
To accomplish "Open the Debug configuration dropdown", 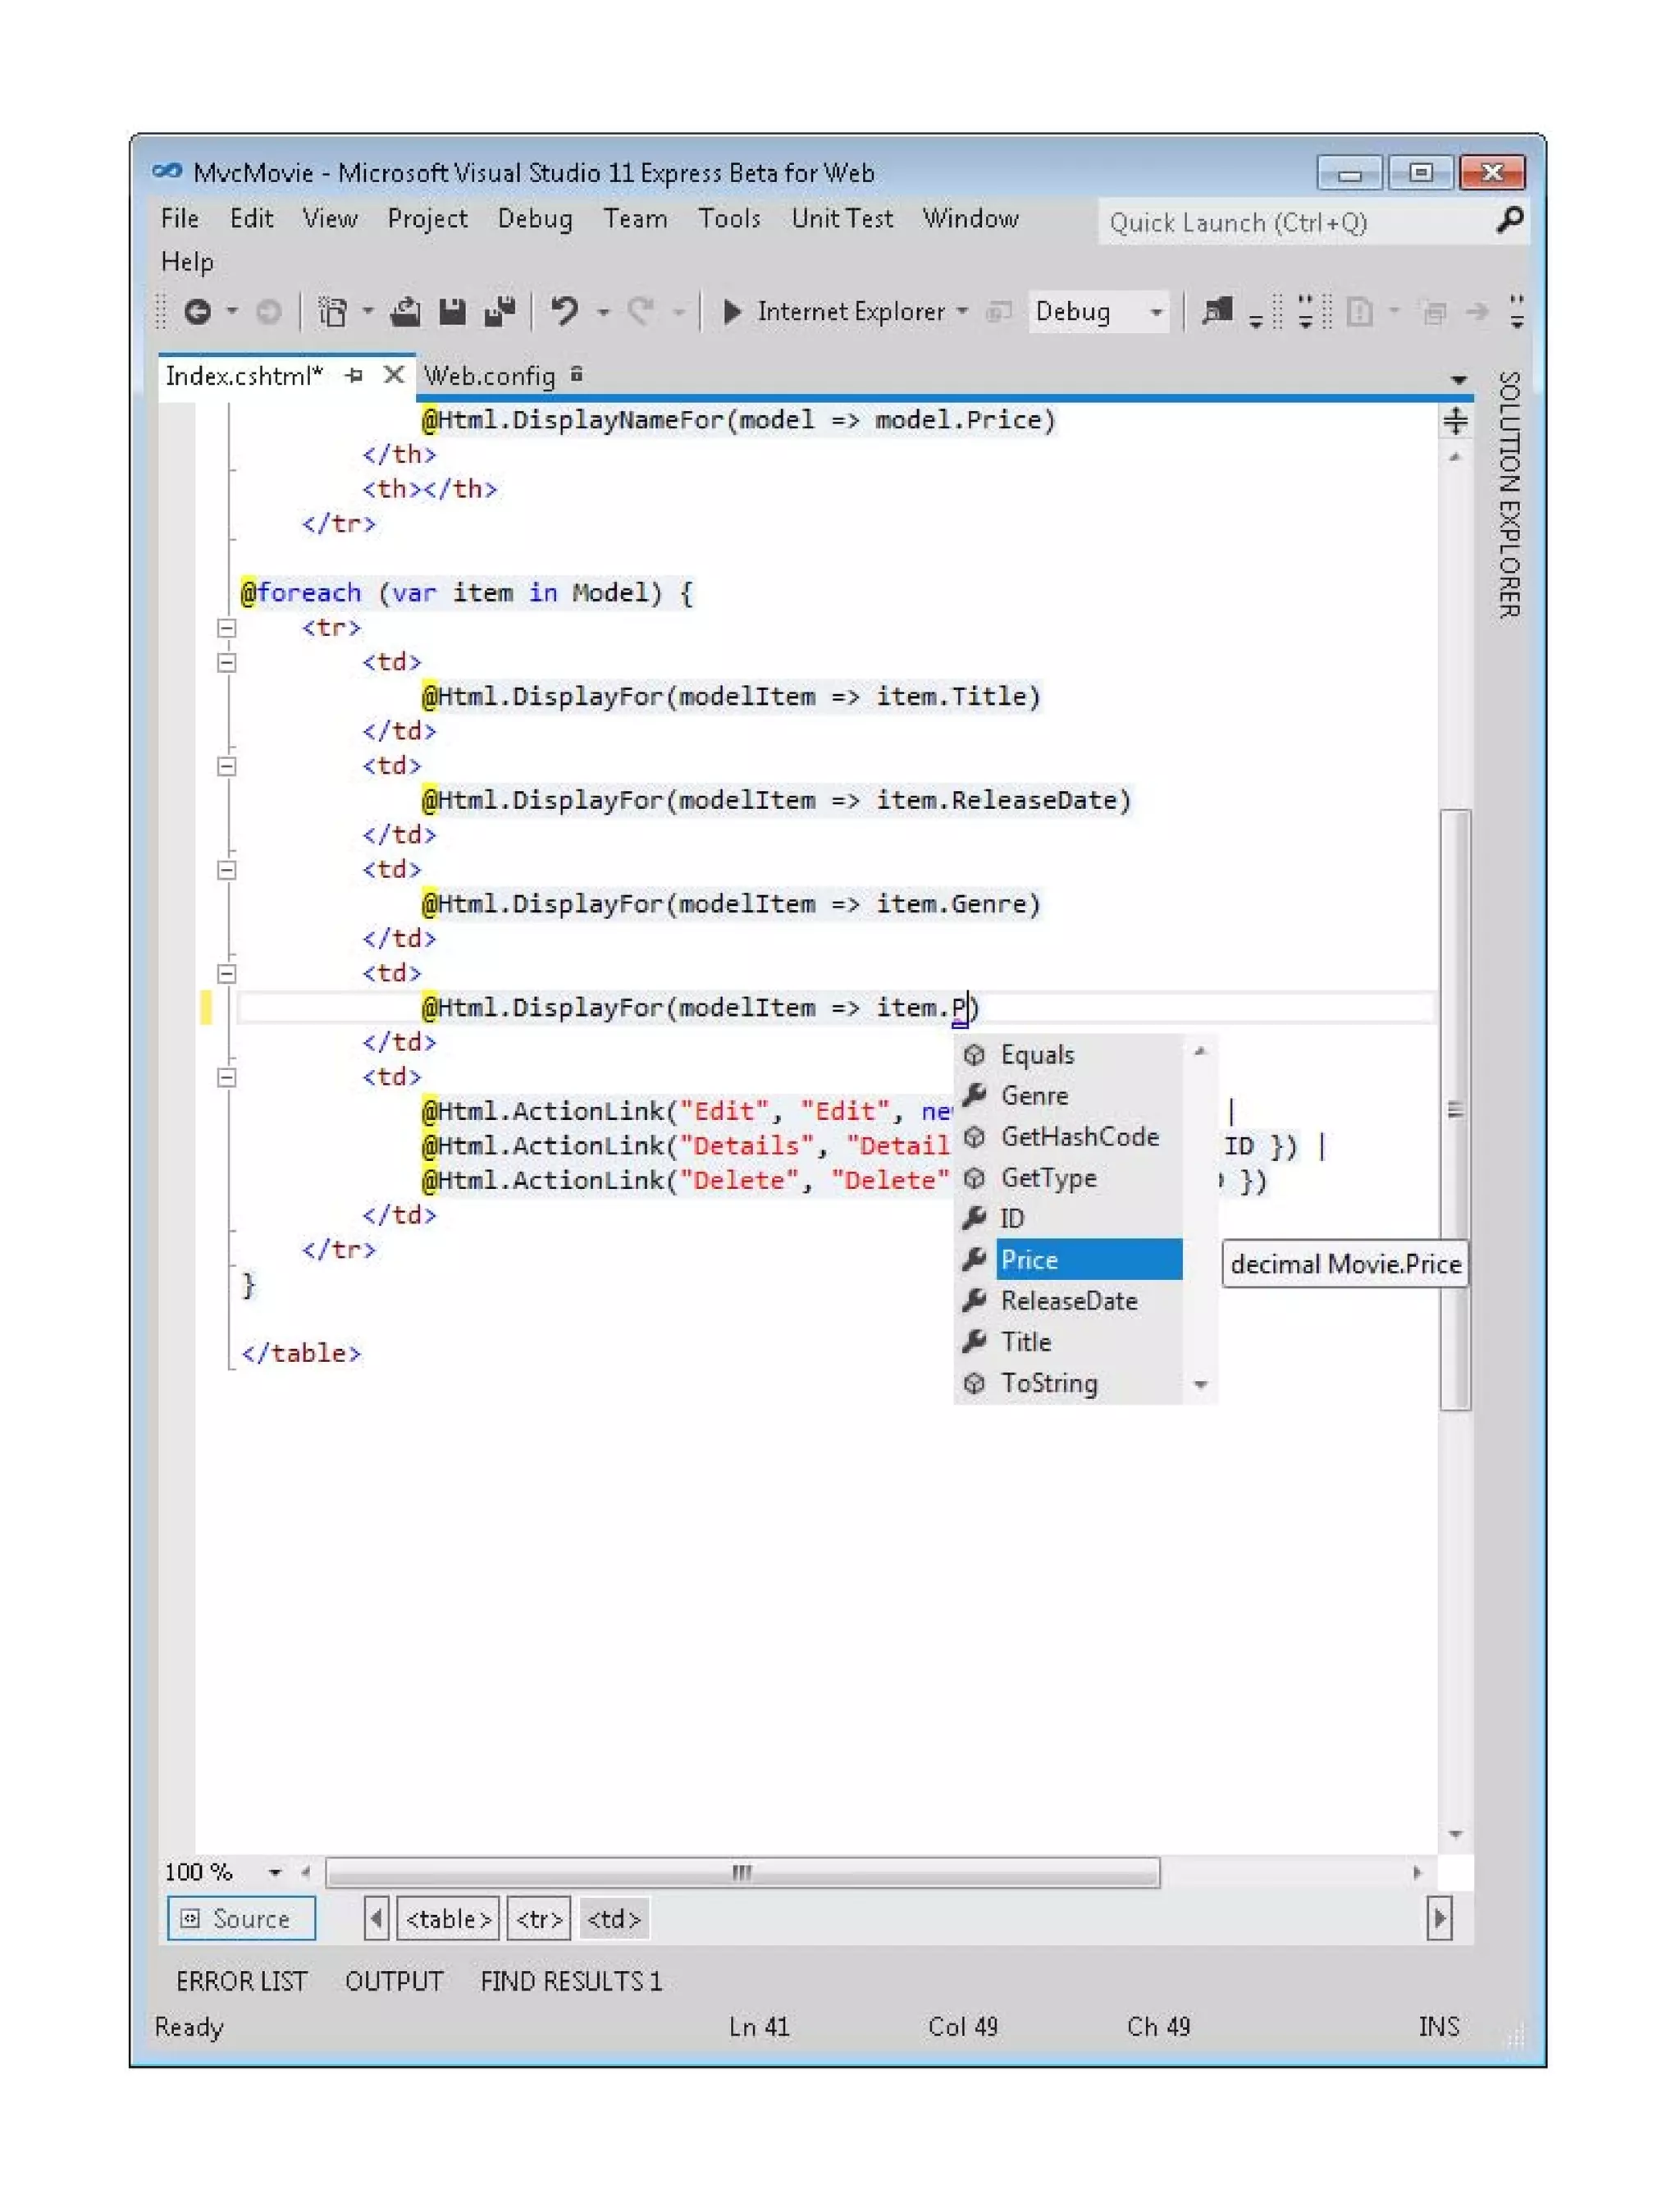I will click(1156, 313).
